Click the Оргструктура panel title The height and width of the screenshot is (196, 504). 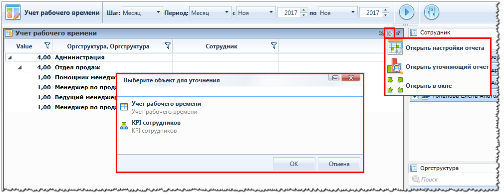coord(440,168)
